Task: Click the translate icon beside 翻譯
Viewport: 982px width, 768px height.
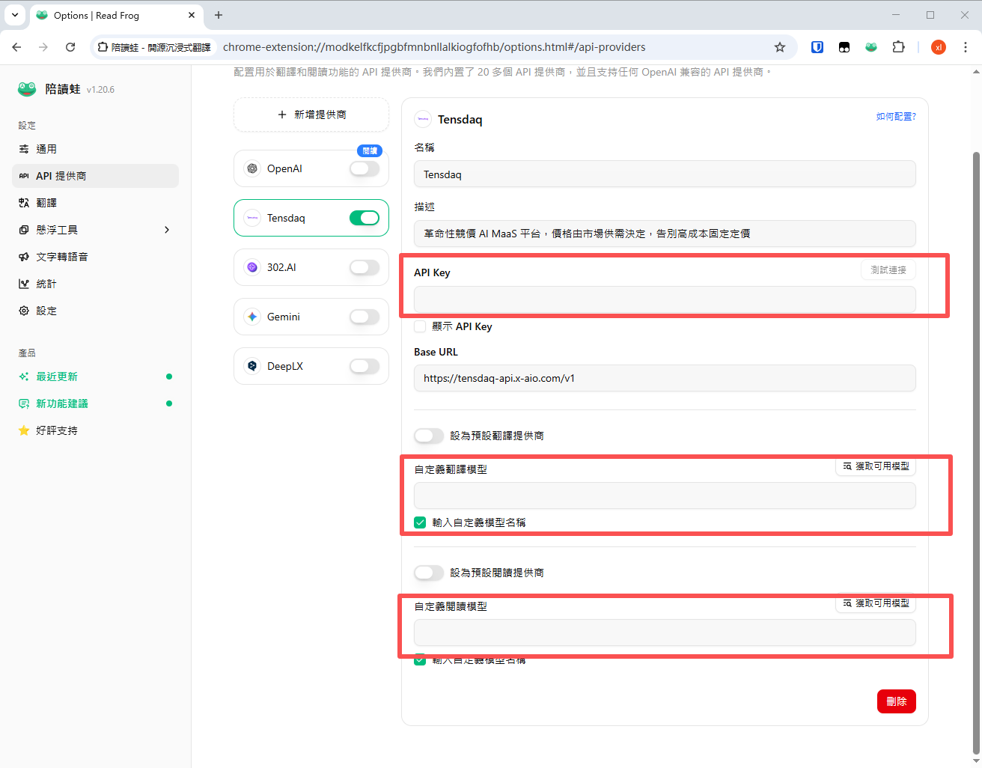Action: click(24, 203)
